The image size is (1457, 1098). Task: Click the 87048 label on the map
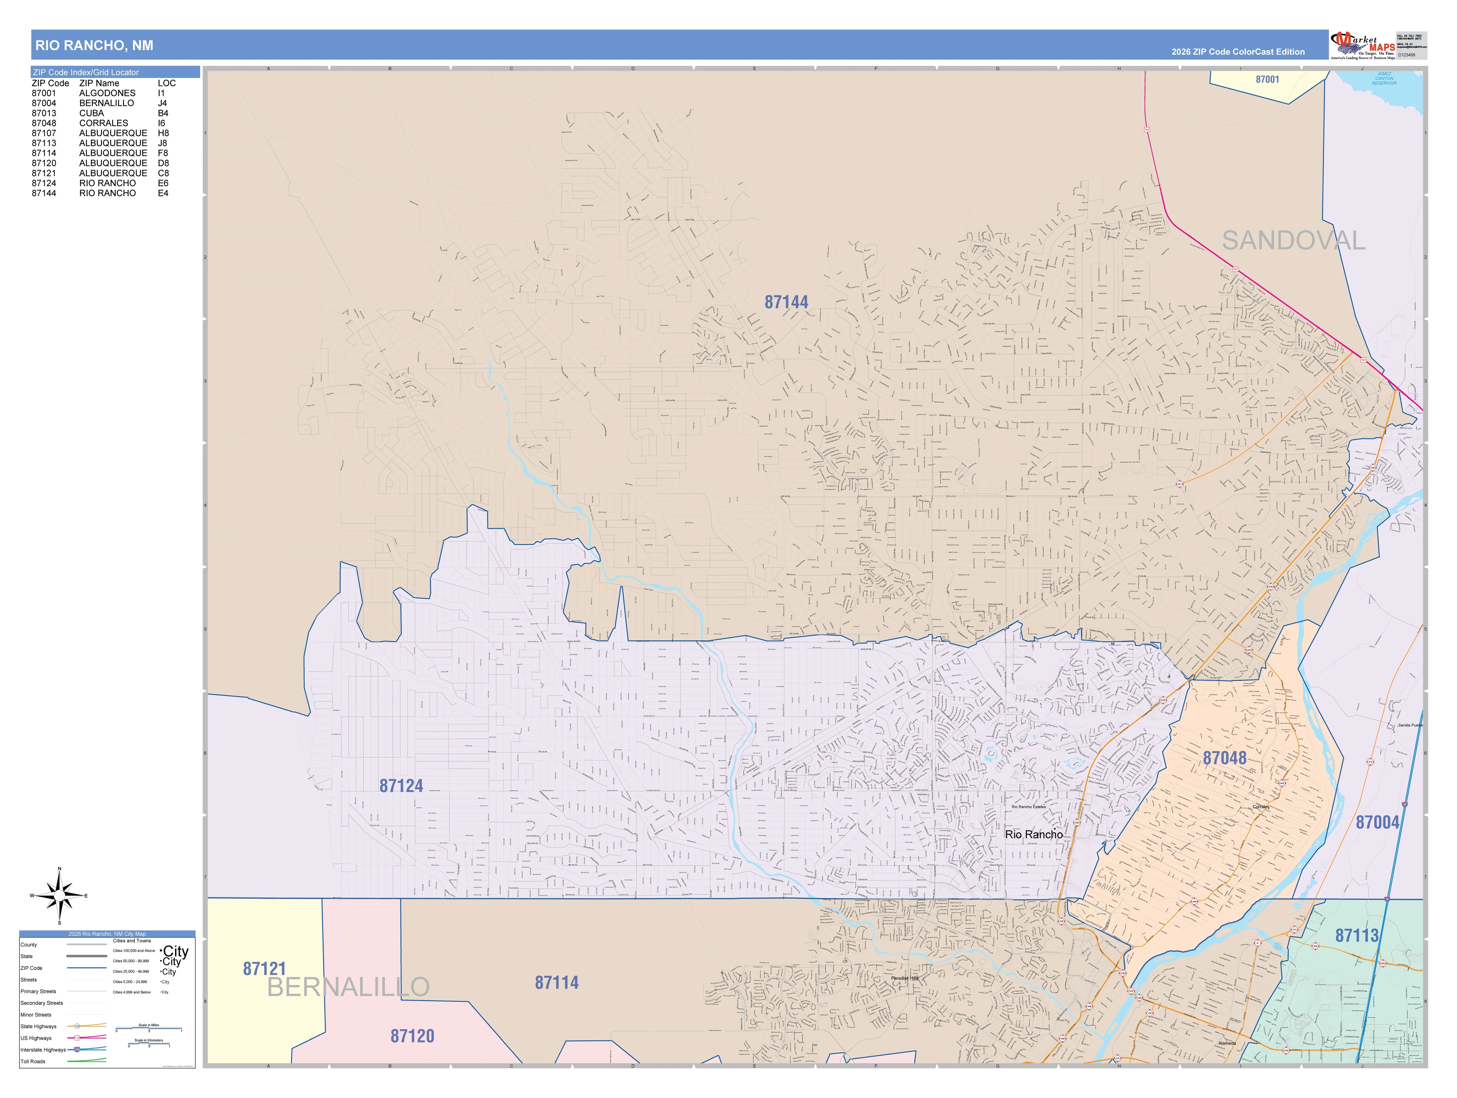pyautogui.click(x=1224, y=758)
